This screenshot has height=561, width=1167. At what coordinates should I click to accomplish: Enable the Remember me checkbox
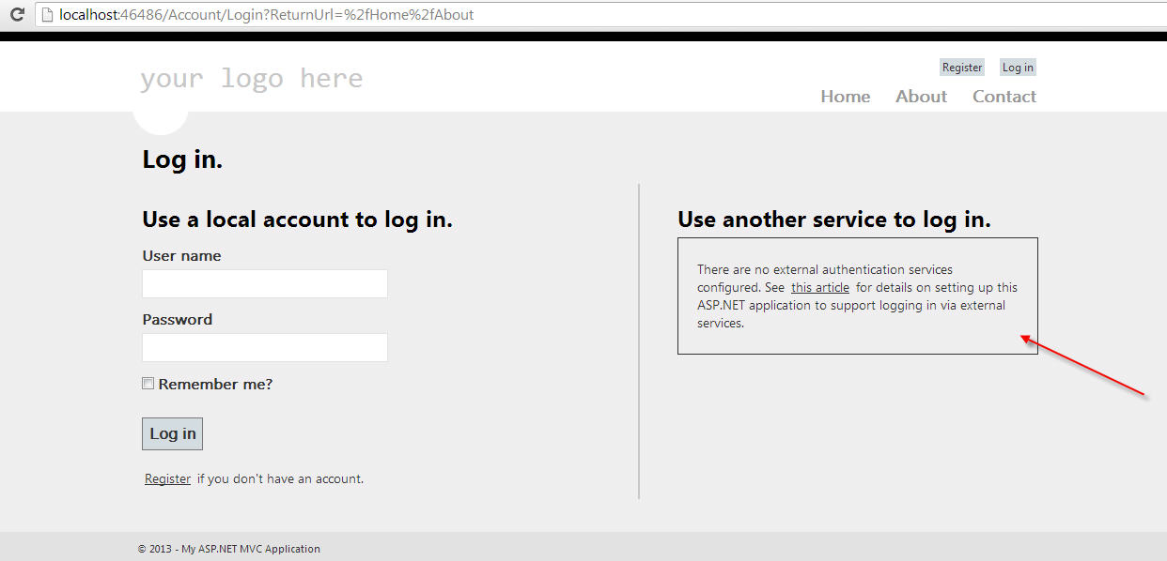coord(148,384)
